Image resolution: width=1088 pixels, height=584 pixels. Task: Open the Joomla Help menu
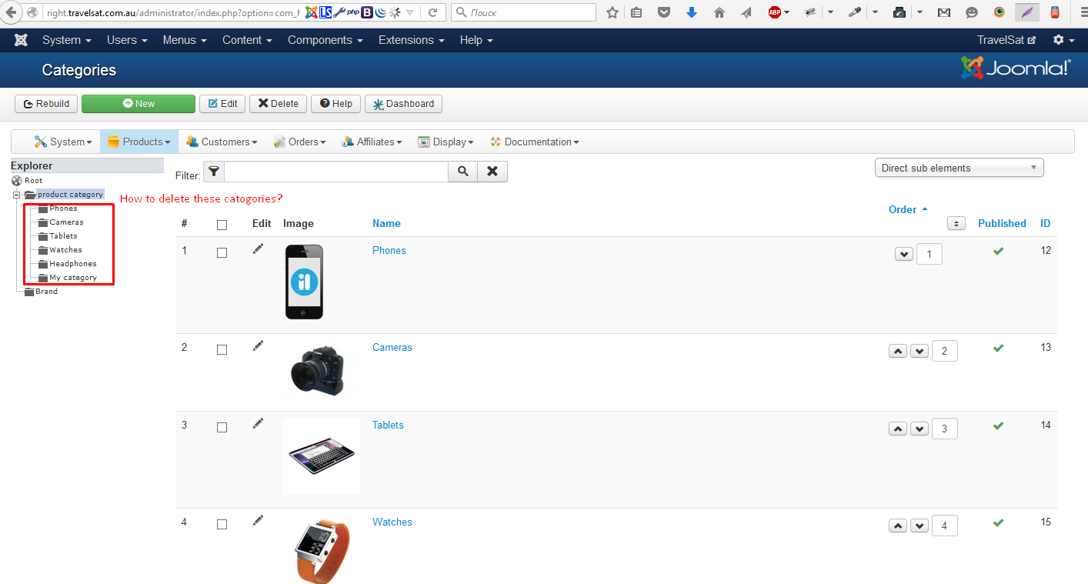click(476, 40)
